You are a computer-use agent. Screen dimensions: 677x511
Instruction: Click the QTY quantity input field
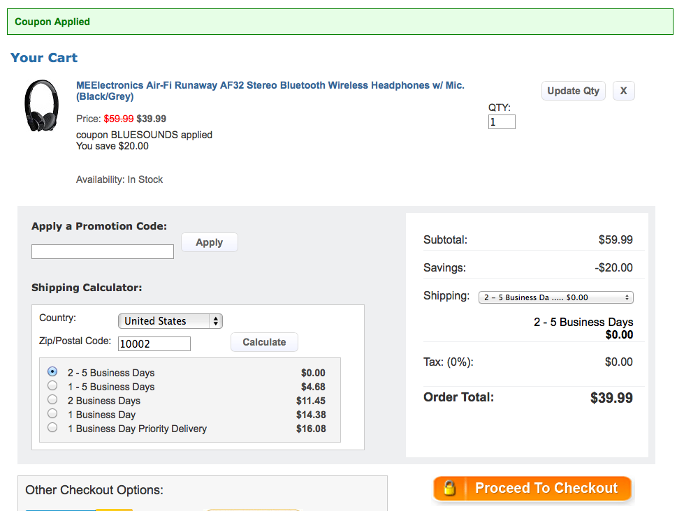coord(502,122)
